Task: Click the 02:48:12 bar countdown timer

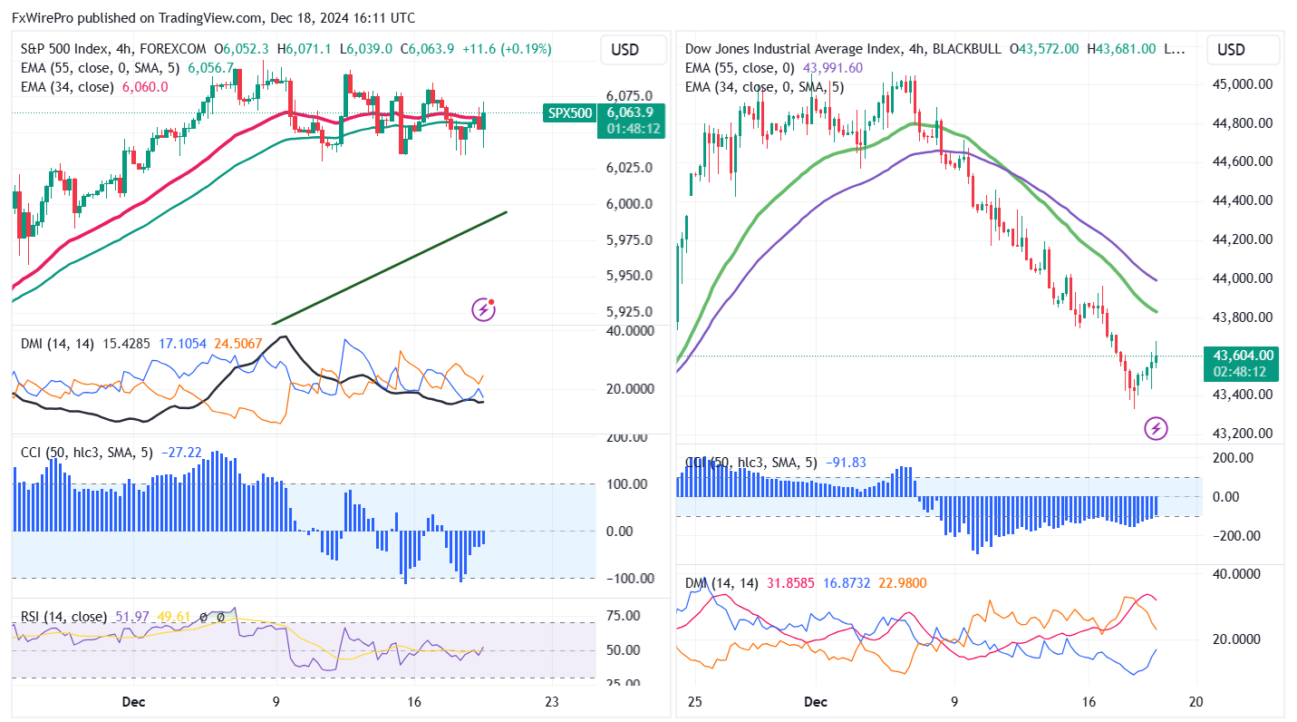Action: pyautogui.click(x=1238, y=372)
